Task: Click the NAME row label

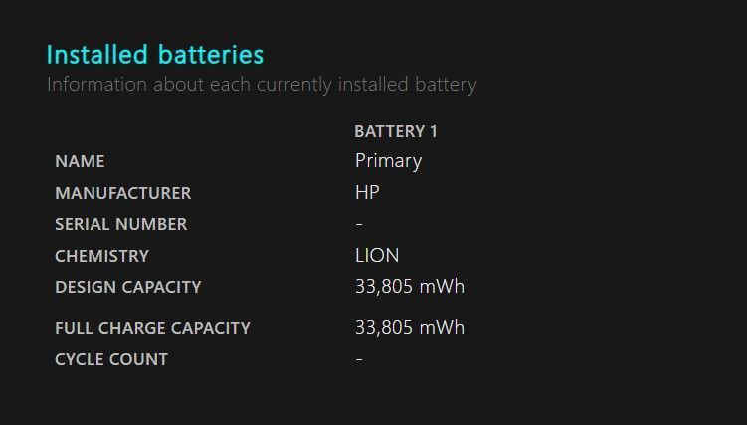Action: point(80,161)
